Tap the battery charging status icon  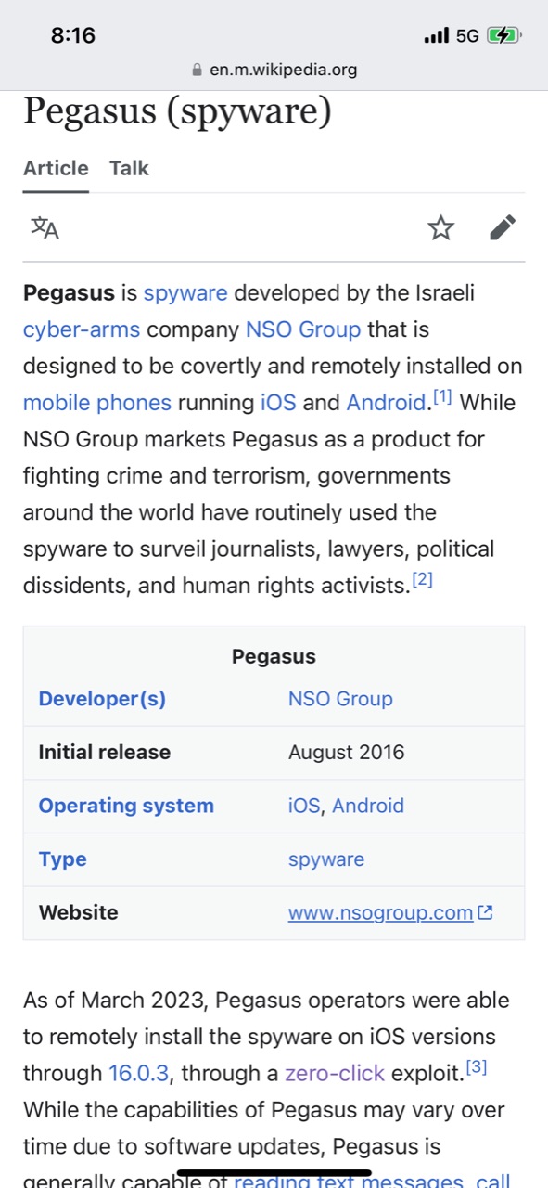(504, 36)
